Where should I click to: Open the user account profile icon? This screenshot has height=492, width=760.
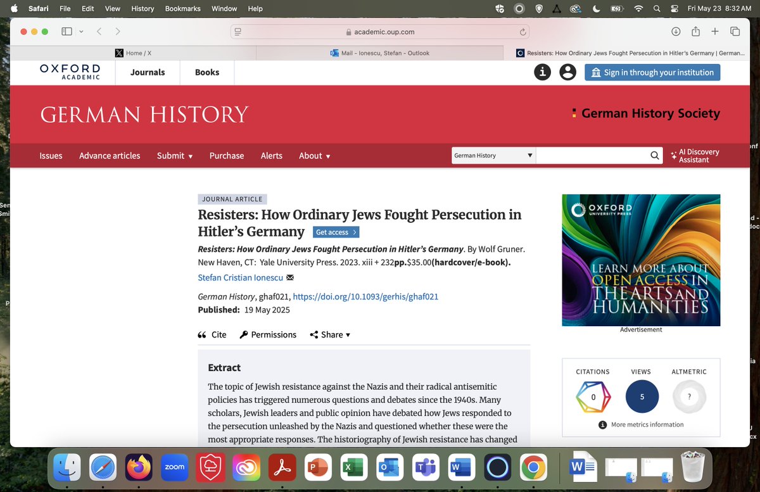[x=567, y=72]
